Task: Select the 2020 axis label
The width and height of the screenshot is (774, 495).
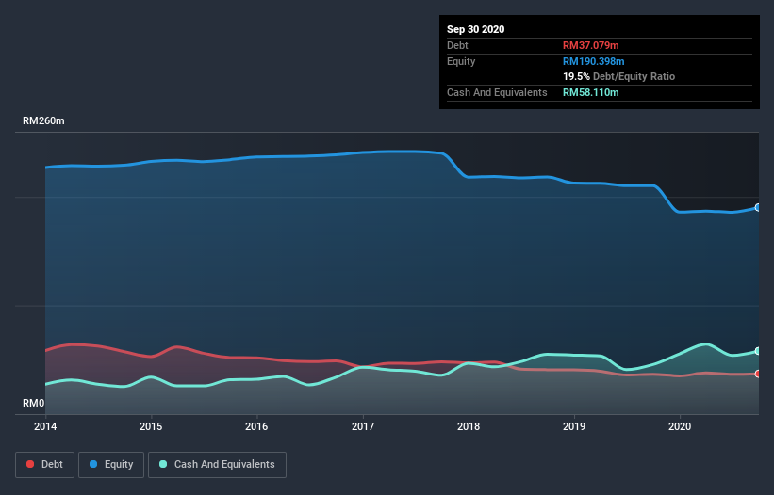Action: point(680,426)
